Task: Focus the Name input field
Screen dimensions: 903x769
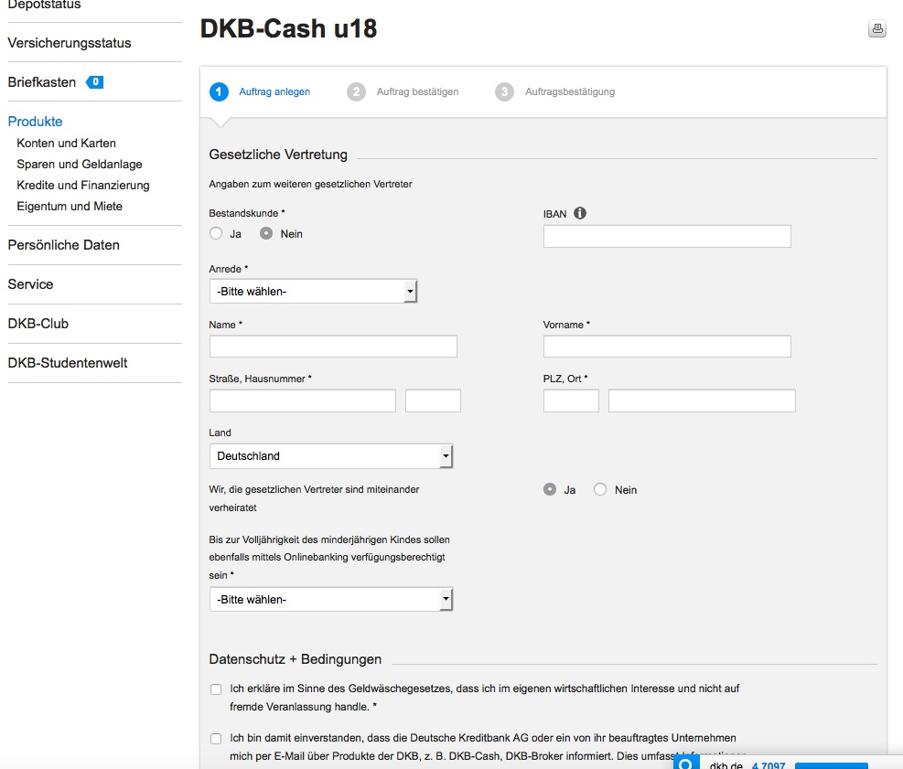Action: (333, 347)
